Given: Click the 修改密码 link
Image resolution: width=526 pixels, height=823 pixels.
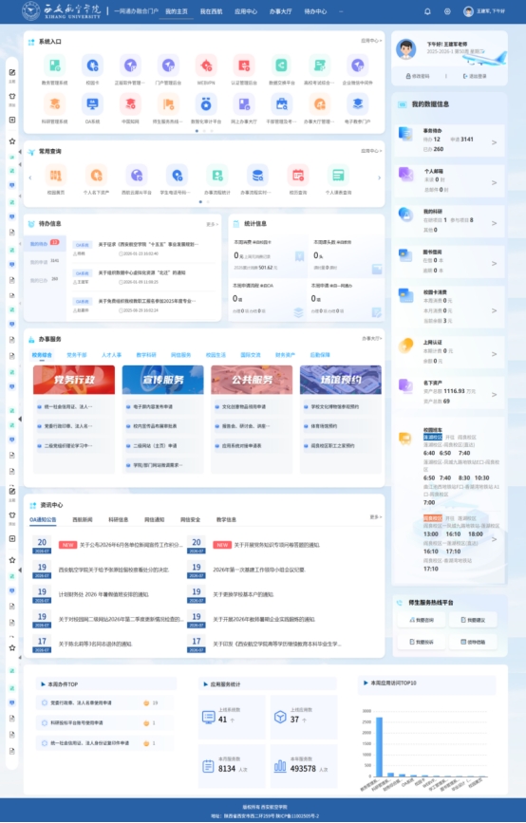Looking at the screenshot, I should tap(418, 76).
